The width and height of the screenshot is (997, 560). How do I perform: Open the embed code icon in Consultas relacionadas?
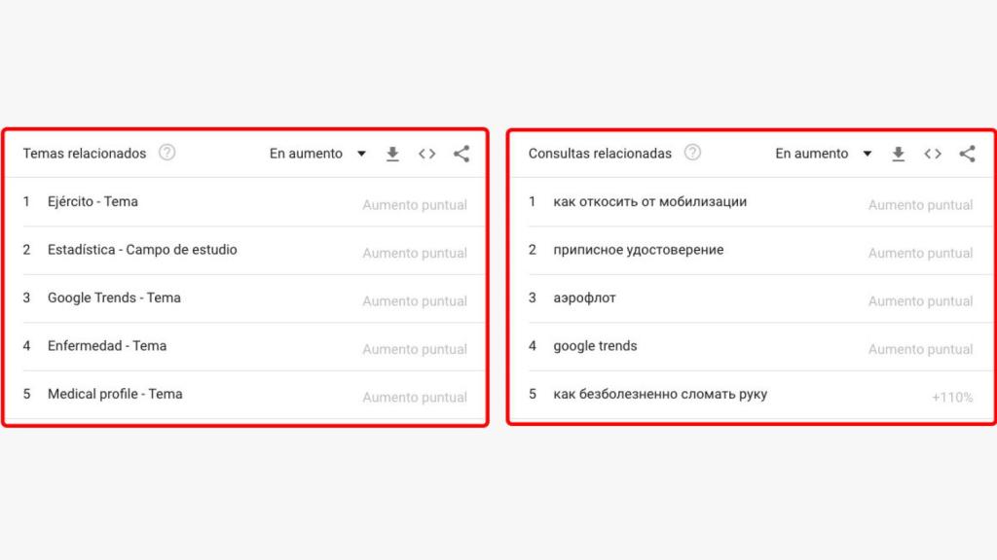tap(932, 153)
